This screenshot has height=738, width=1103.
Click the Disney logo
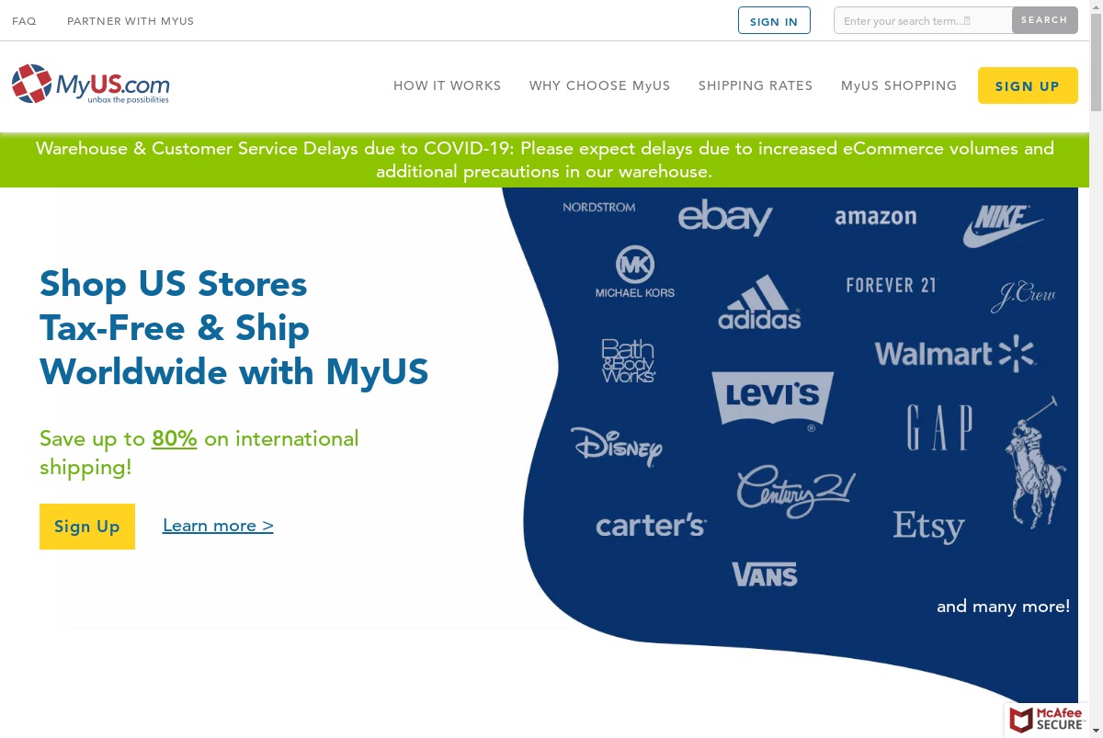[616, 446]
